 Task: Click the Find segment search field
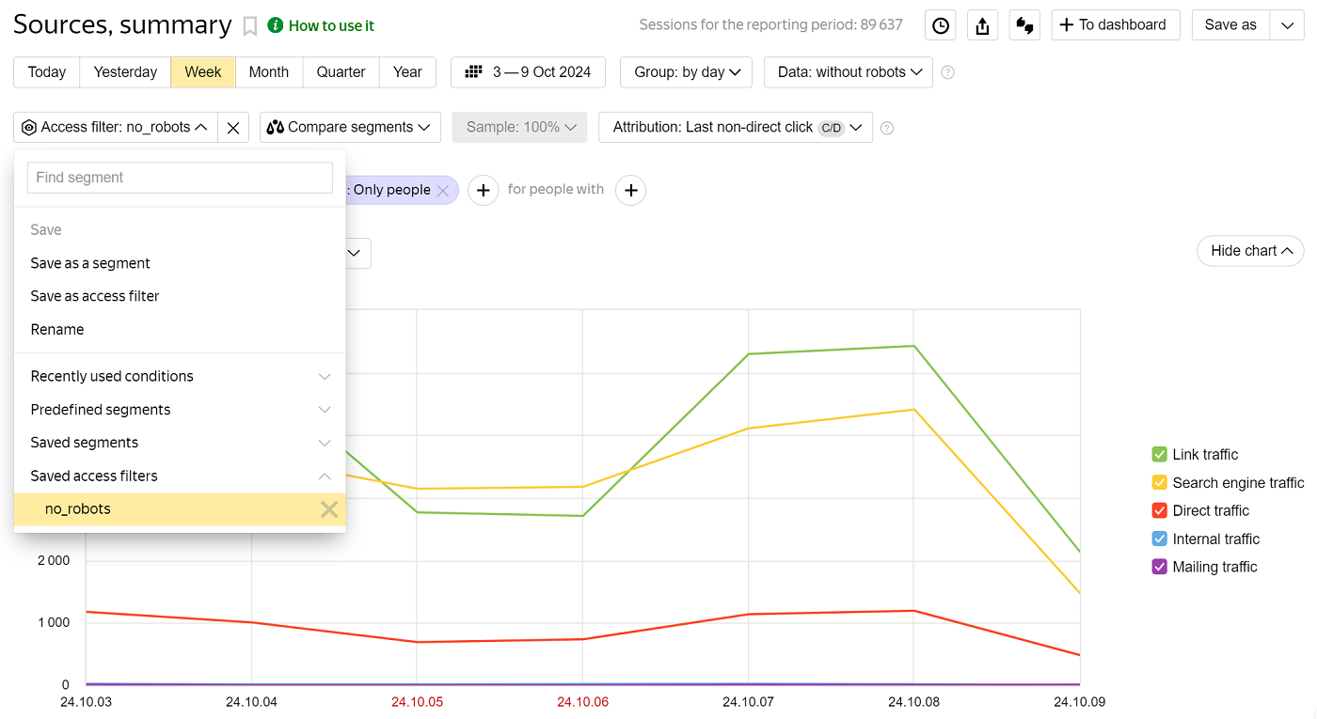click(x=180, y=178)
